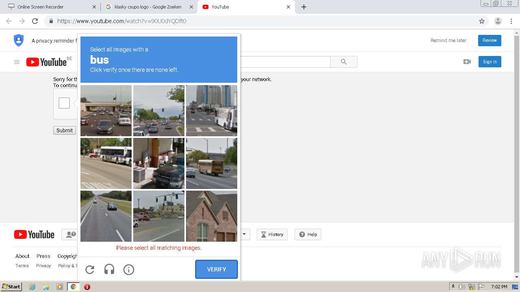520x292 pixels.
Task: Open the Windows Start menu
Action: click(x=11, y=287)
